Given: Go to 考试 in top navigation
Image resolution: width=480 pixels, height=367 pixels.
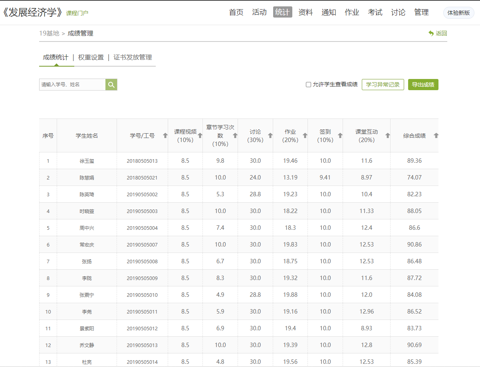Looking at the screenshot, I should click(x=375, y=12).
